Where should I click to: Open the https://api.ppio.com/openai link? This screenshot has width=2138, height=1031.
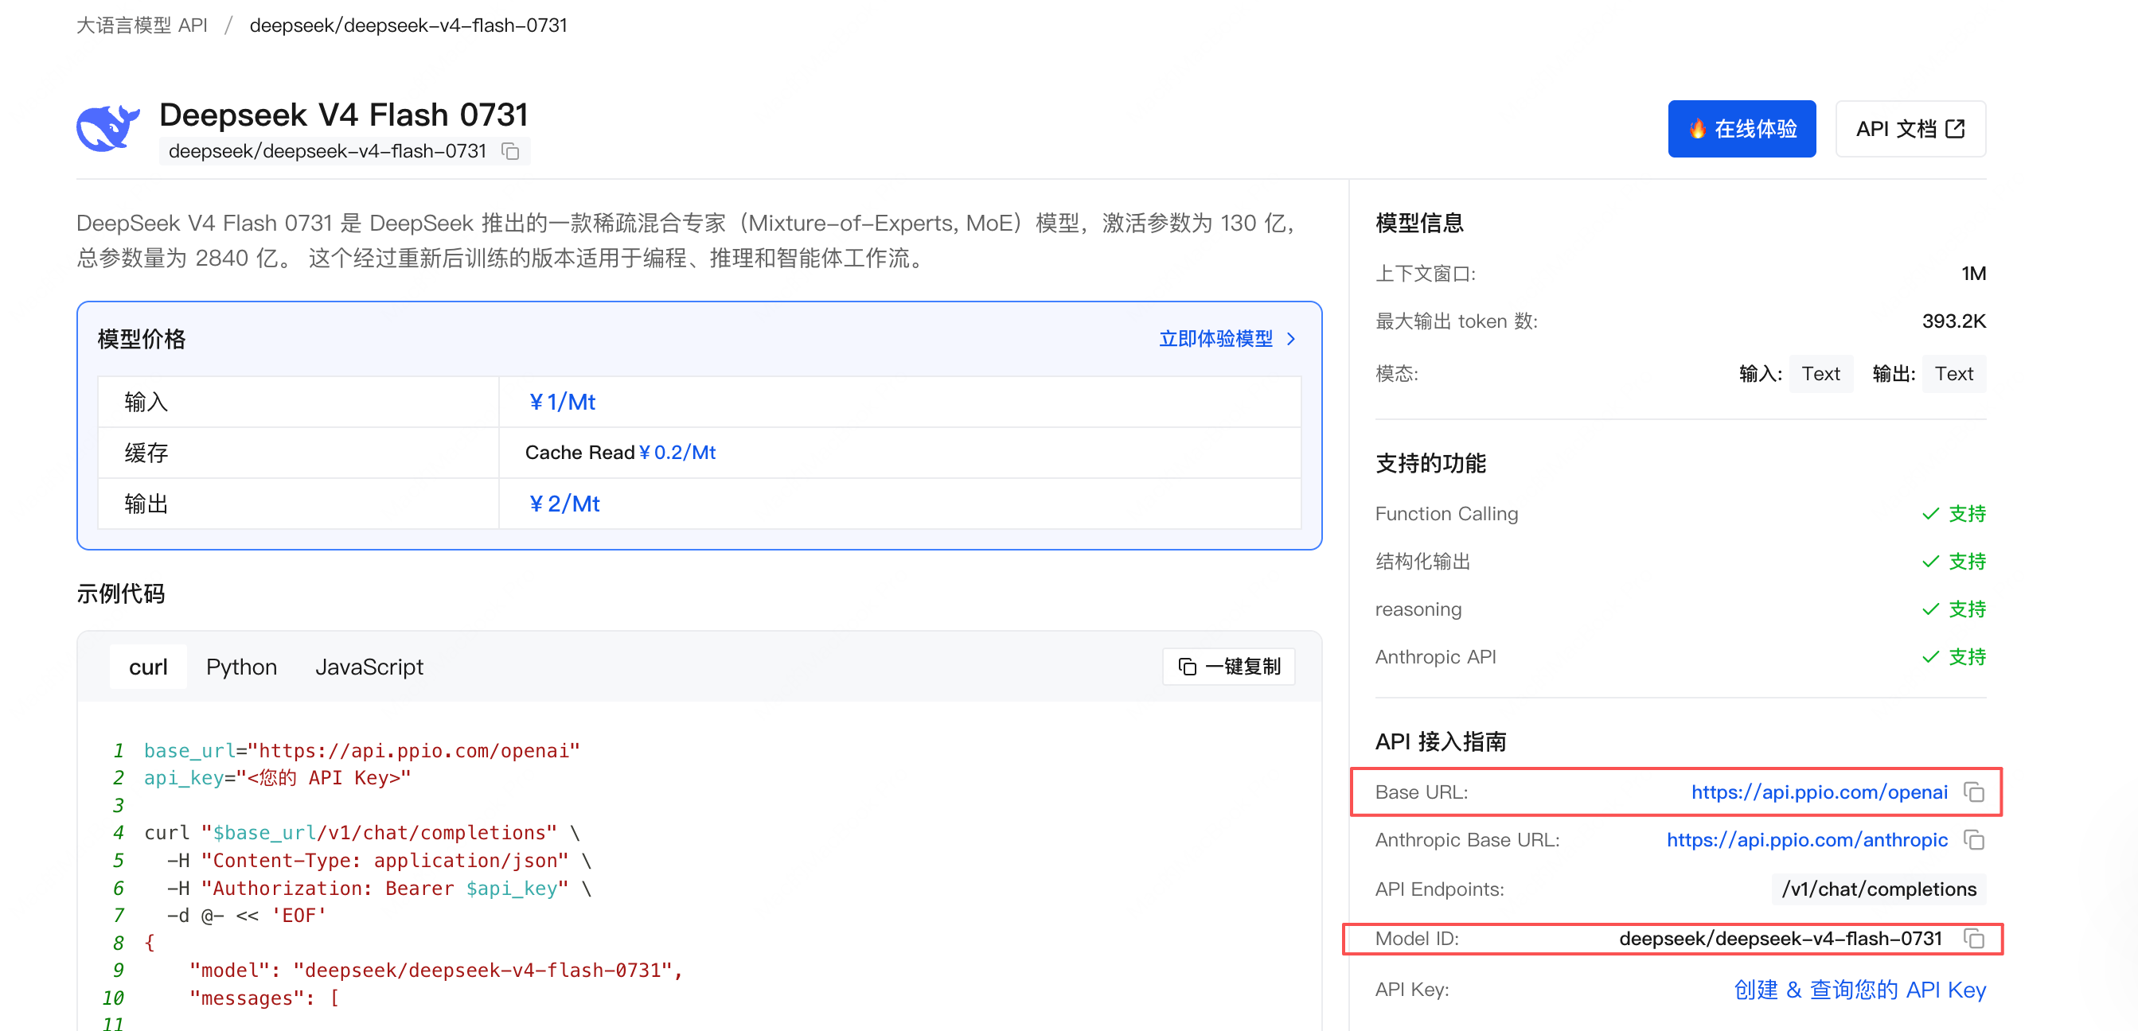coord(1819,792)
